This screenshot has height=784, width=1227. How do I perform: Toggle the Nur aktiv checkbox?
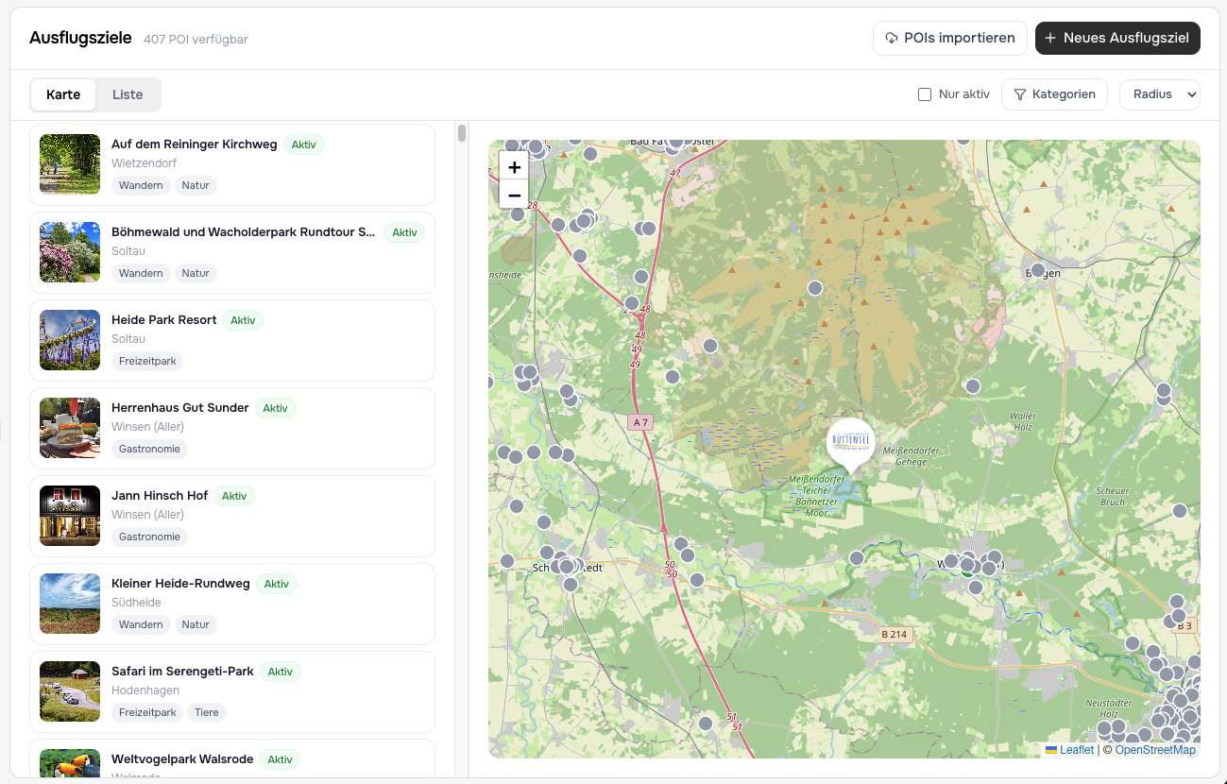pyautogui.click(x=925, y=94)
